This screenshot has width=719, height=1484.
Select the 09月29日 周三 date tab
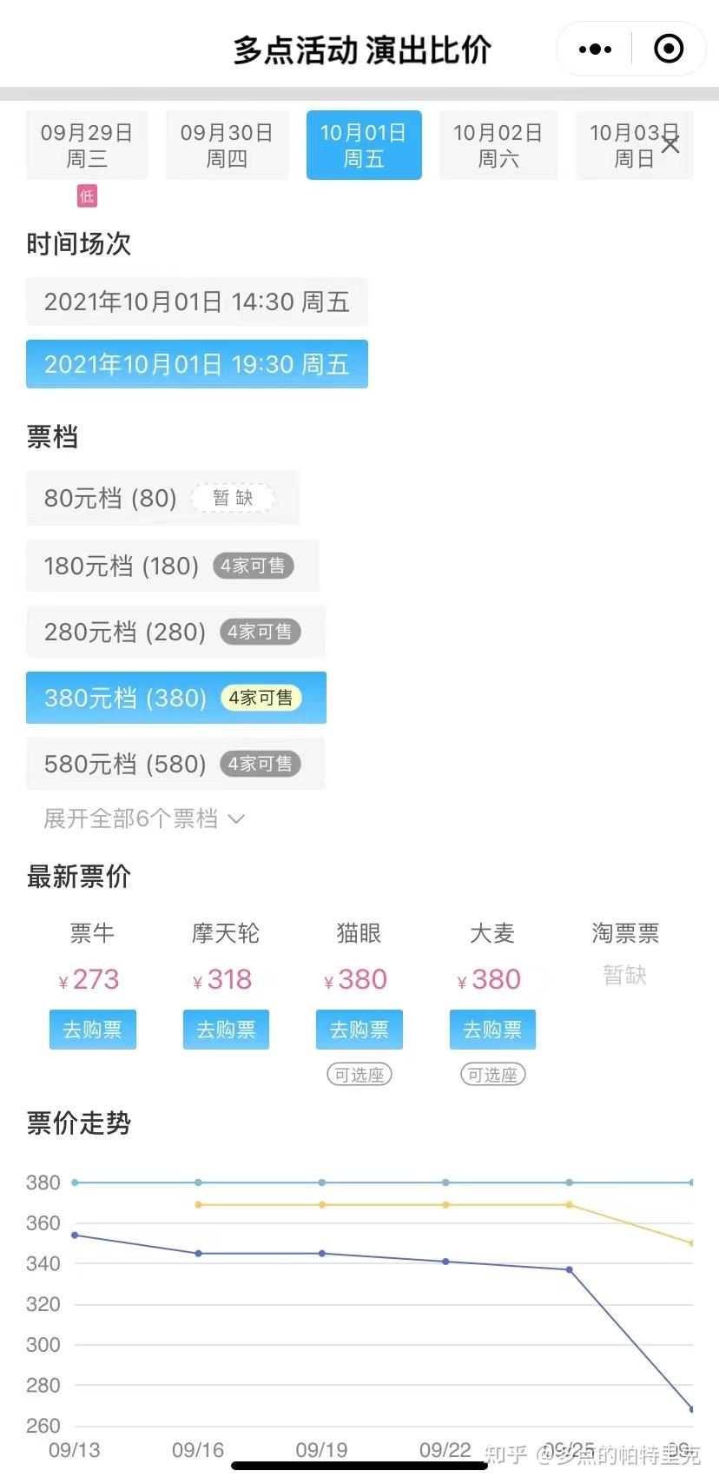[87, 145]
